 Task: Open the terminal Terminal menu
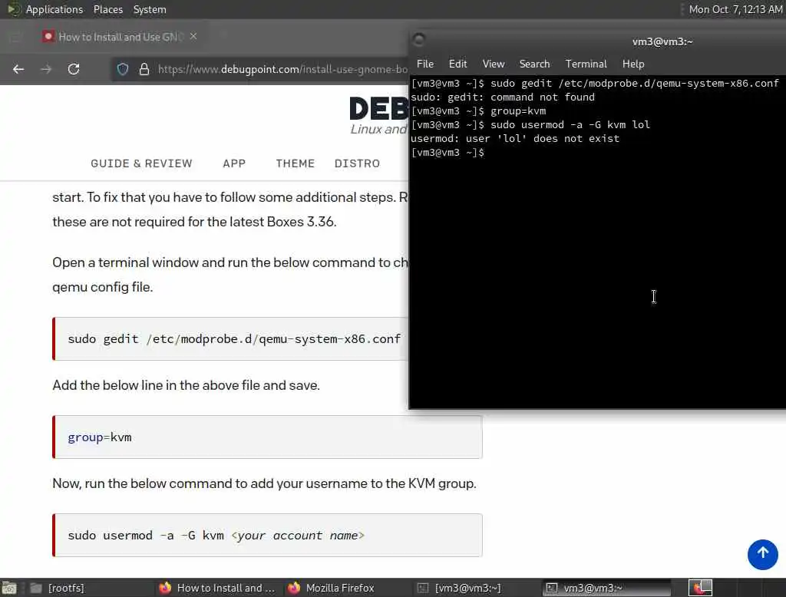[586, 64]
